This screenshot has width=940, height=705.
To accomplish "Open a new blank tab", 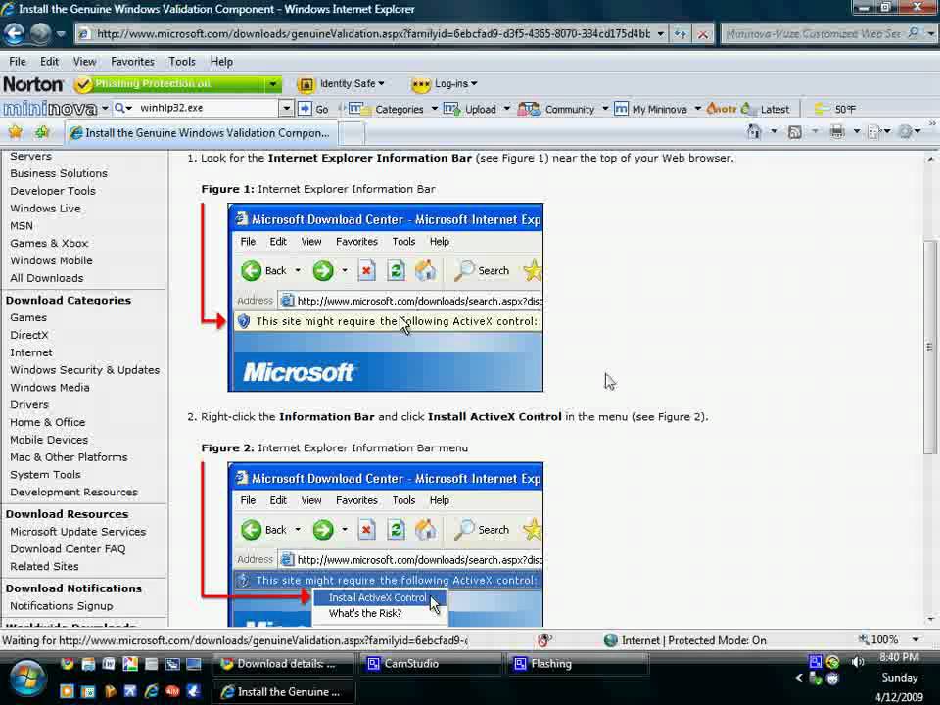I will (352, 133).
